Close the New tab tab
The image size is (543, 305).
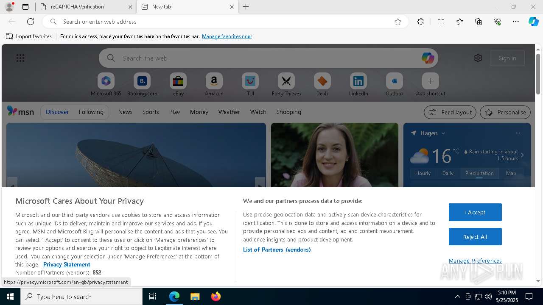point(232,7)
